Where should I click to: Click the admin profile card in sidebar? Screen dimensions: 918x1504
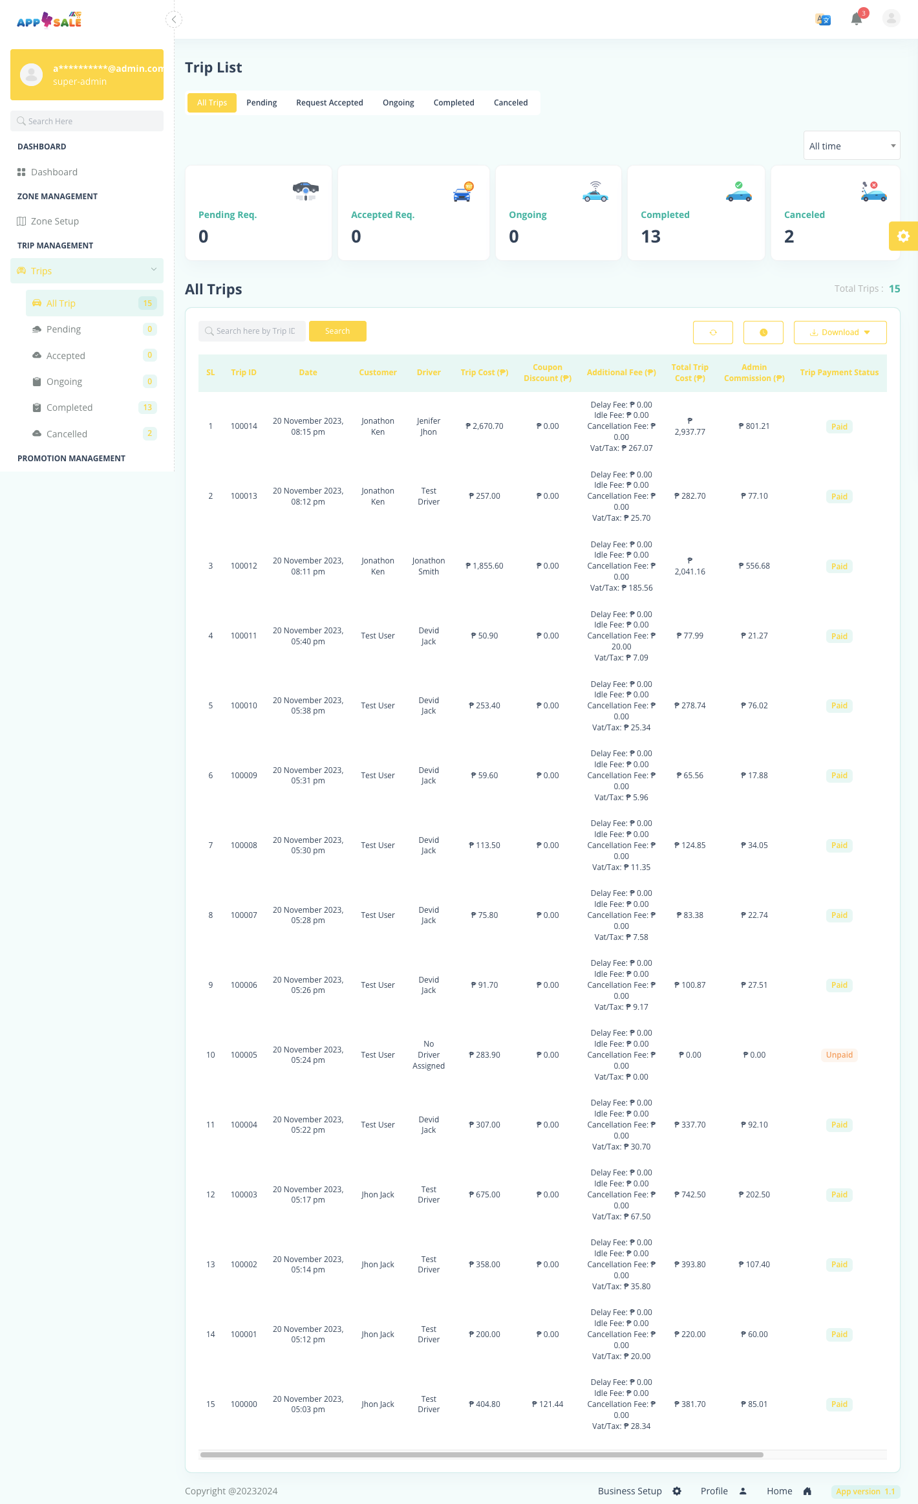coord(87,75)
